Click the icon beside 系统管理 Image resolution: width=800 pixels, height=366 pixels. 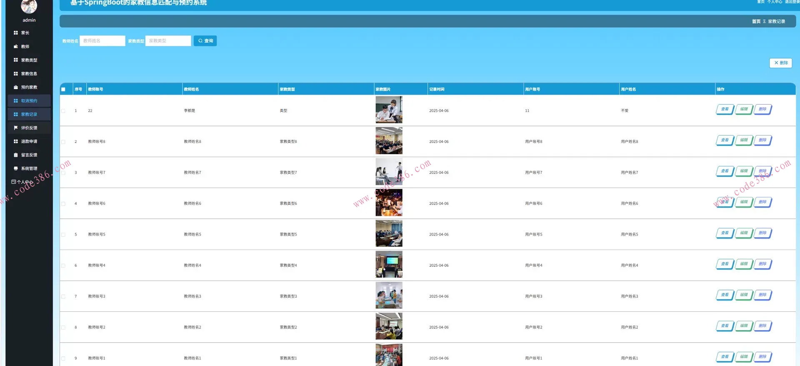tap(16, 168)
